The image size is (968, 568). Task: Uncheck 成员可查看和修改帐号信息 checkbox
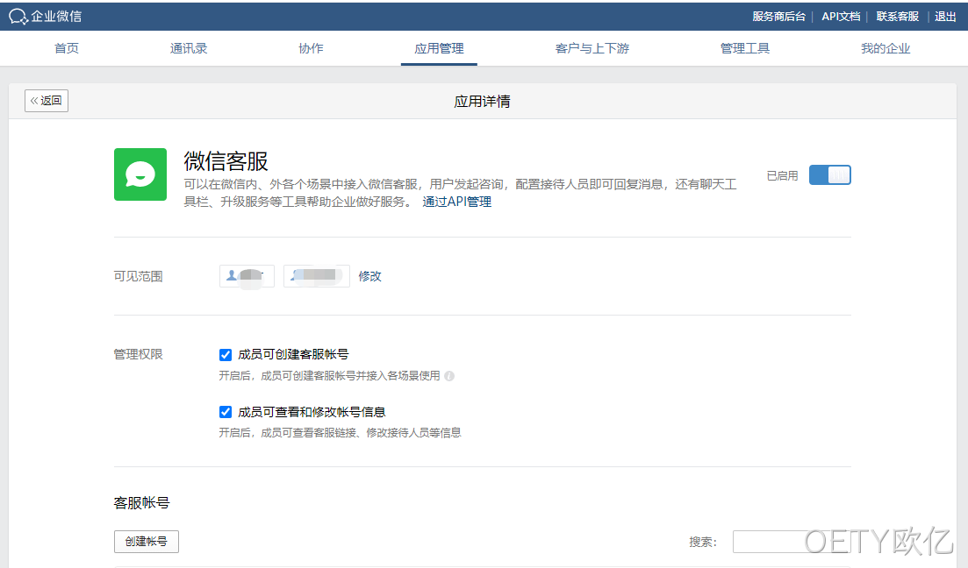pos(226,412)
